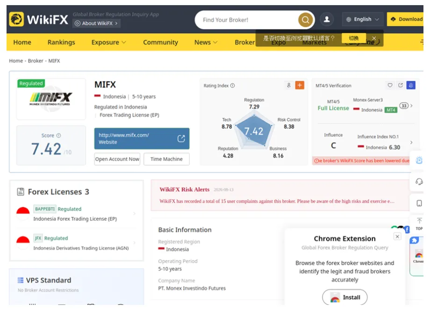Click the yellow language switch button
The height and width of the screenshot is (311, 430).
(x=353, y=38)
